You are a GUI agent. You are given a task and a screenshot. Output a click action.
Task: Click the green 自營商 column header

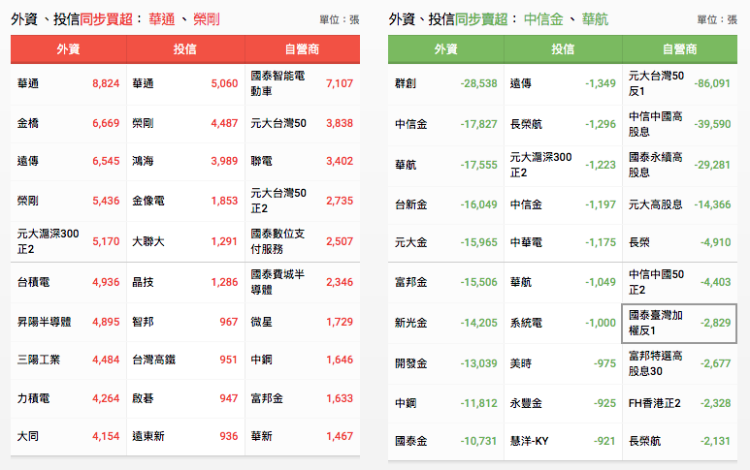tap(680, 49)
